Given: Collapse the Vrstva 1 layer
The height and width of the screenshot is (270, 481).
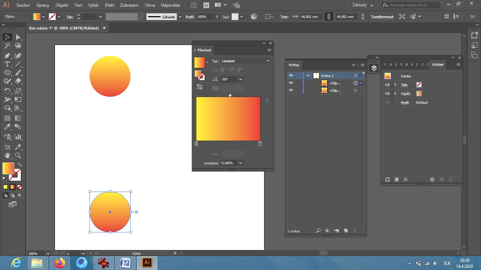Looking at the screenshot, I should pyautogui.click(x=308, y=76).
